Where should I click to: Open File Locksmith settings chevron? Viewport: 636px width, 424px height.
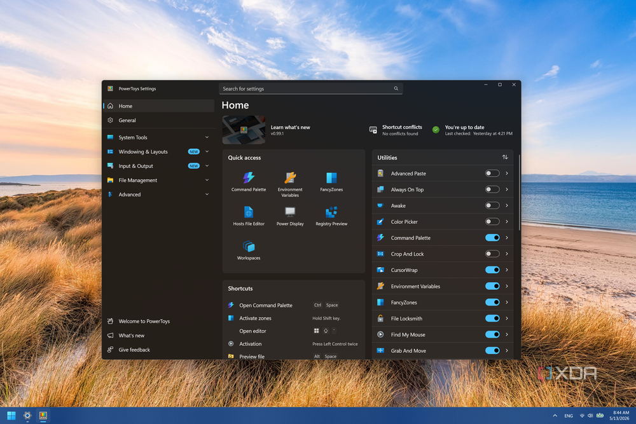click(x=507, y=318)
